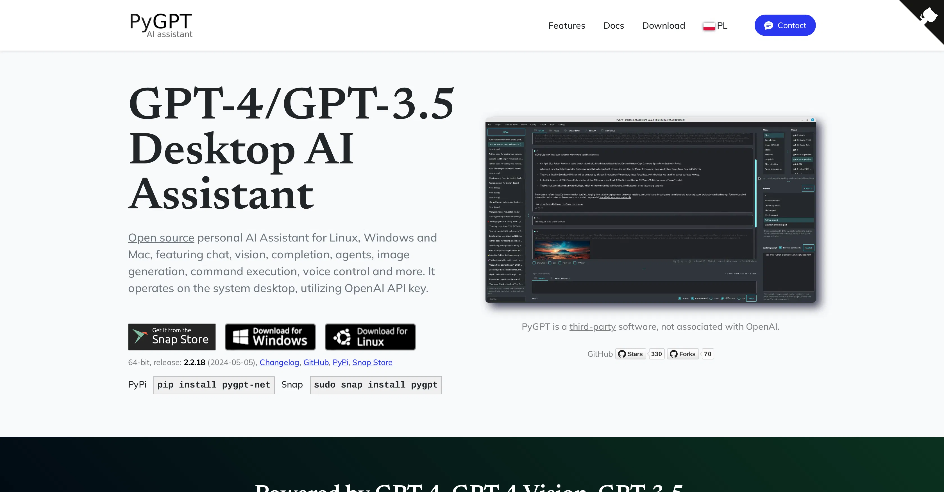Click the octocat icon on the Forks badge
The width and height of the screenshot is (944, 492).
673,354
